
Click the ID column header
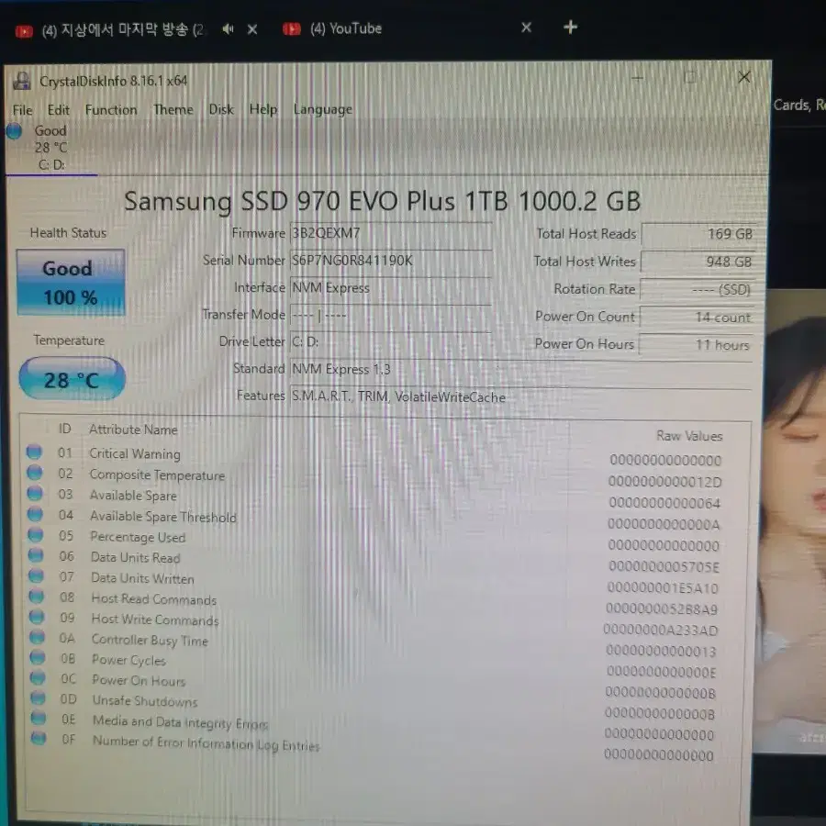[x=65, y=429]
